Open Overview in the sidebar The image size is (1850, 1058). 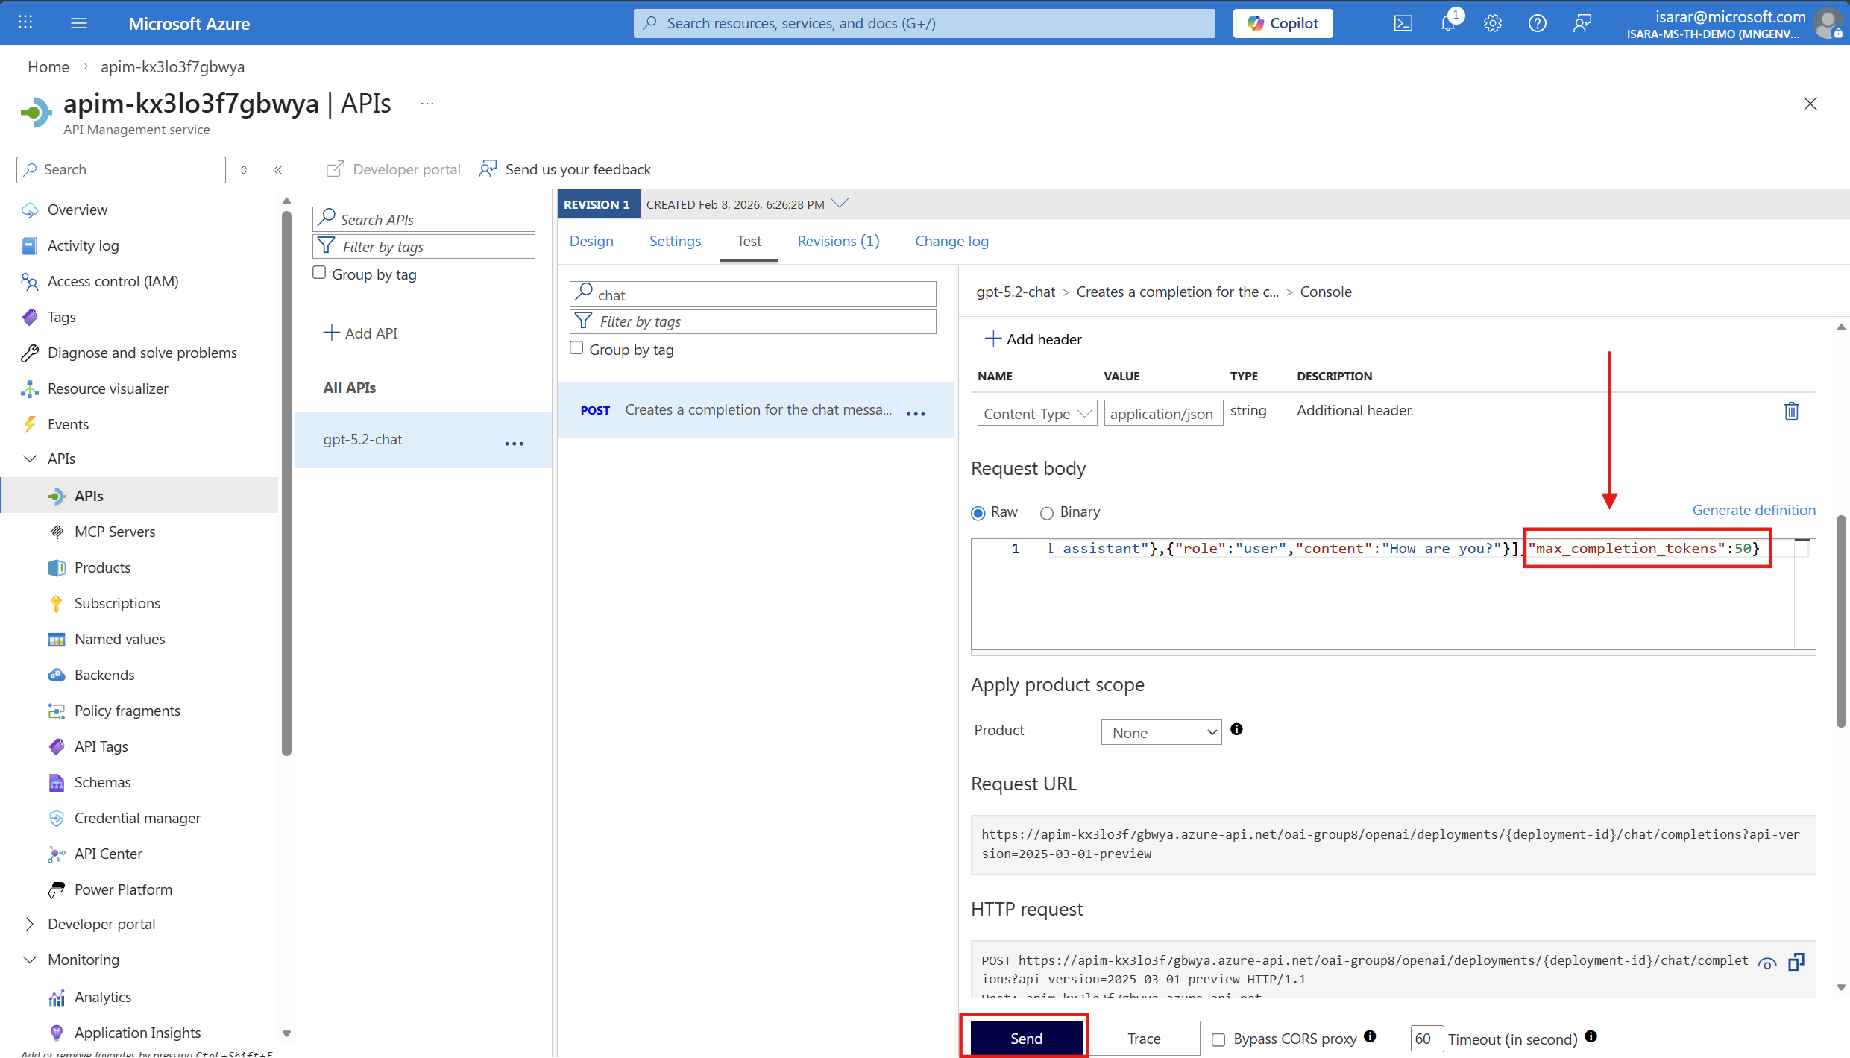[x=78, y=210]
